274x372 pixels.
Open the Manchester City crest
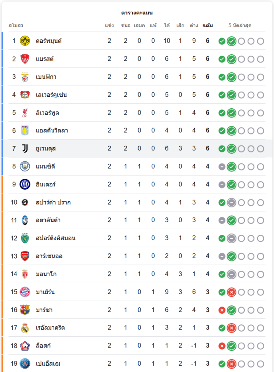click(25, 166)
